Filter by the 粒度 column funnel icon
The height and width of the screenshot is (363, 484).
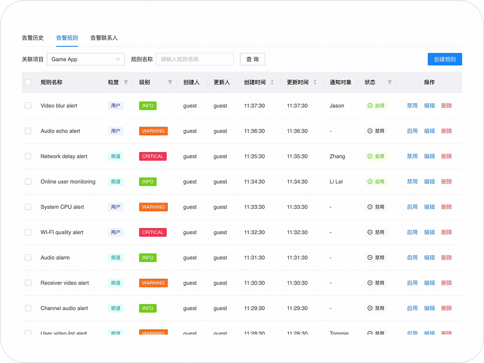[126, 82]
